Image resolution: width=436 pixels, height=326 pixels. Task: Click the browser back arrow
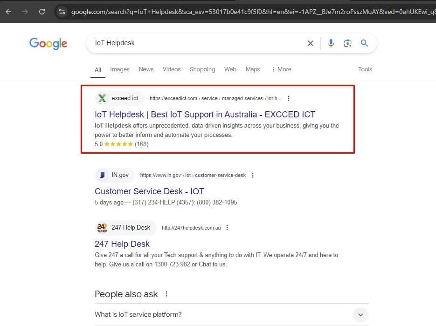click(x=8, y=12)
